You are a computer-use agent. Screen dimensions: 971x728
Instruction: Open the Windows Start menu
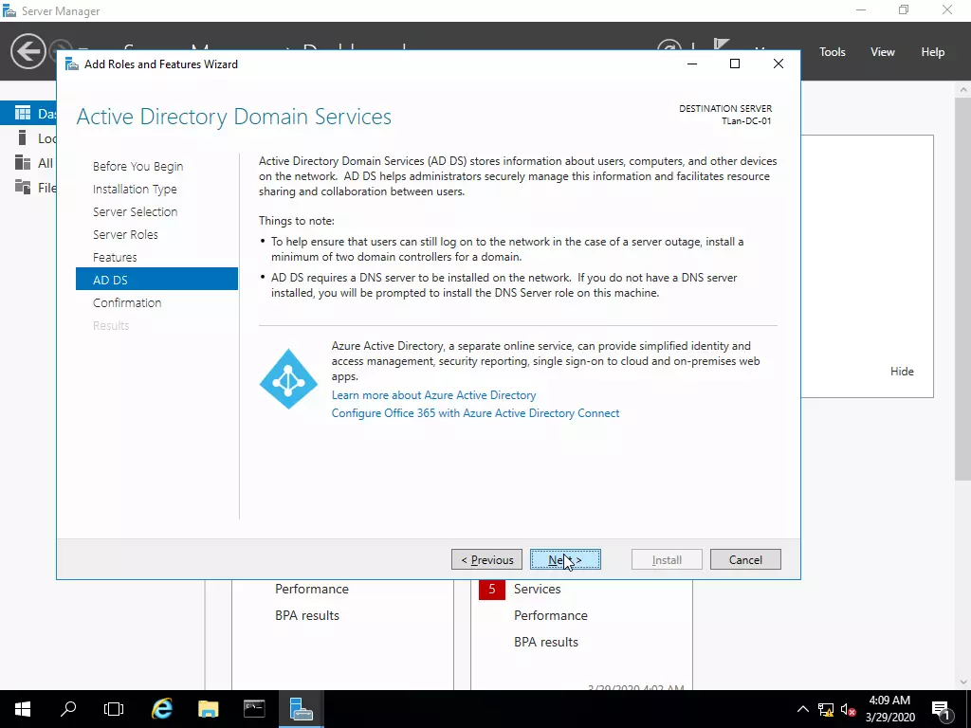click(x=23, y=709)
